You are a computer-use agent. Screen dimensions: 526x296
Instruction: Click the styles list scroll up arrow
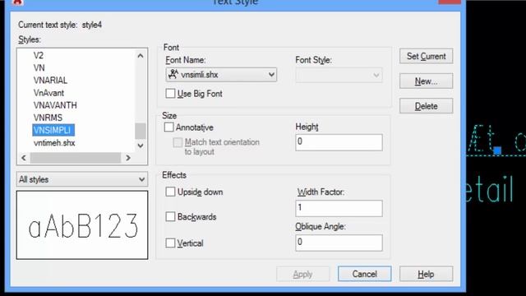141,56
